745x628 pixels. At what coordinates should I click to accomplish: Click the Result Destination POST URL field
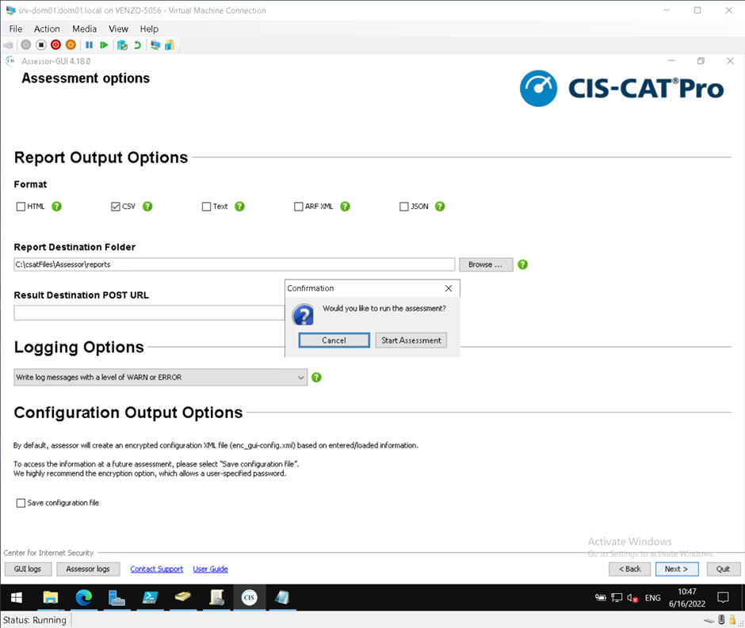pyautogui.click(x=149, y=313)
